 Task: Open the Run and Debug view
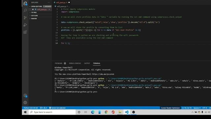pyautogui.click(x=25, y=25)
